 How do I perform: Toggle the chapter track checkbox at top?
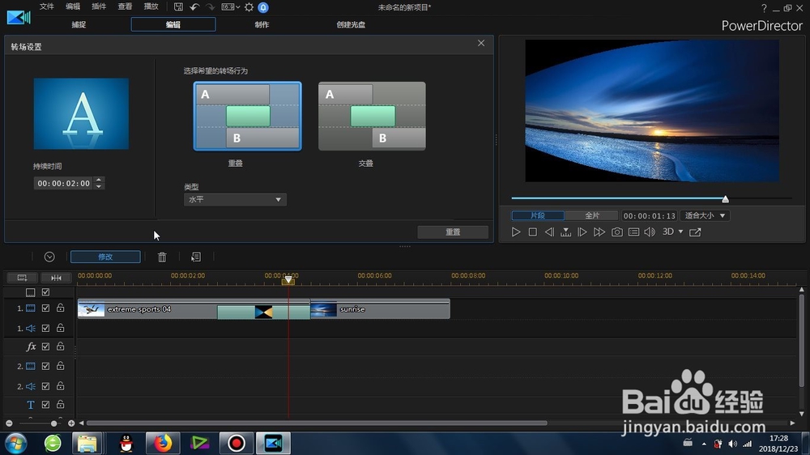(x=45, y=292)
